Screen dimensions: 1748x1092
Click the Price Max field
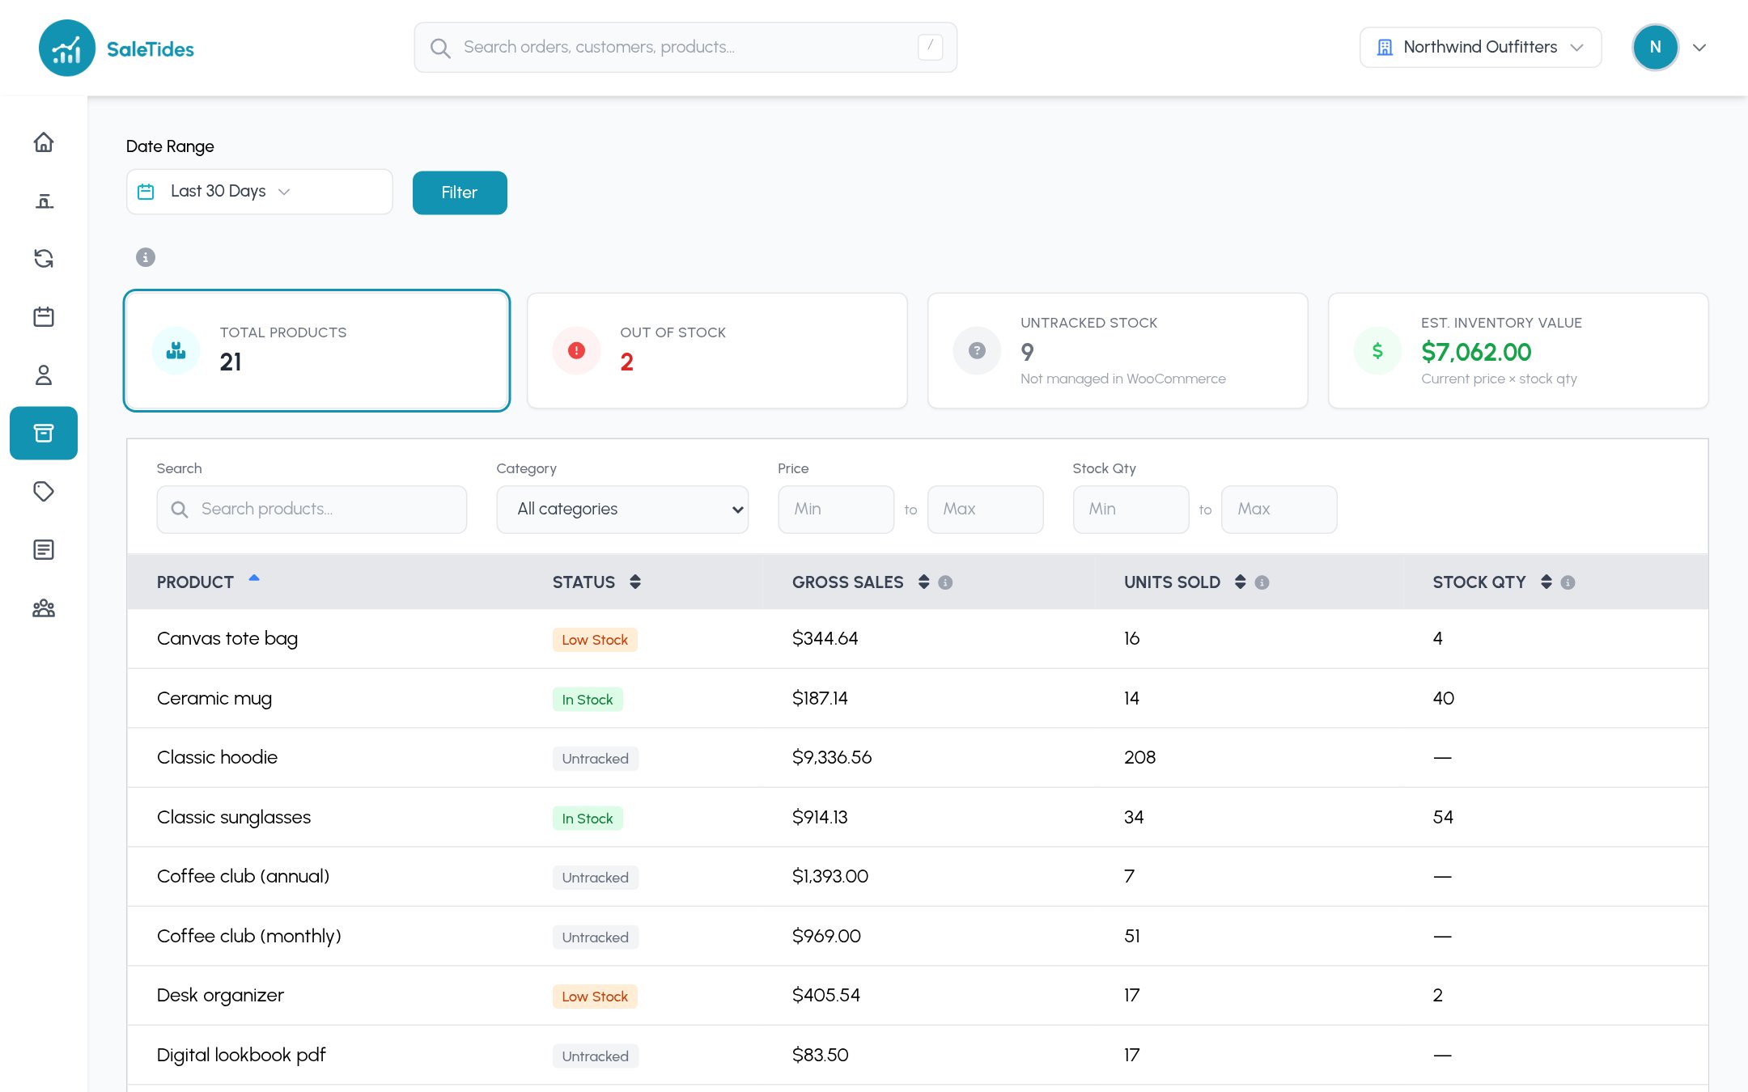click(x=985, y=510)
